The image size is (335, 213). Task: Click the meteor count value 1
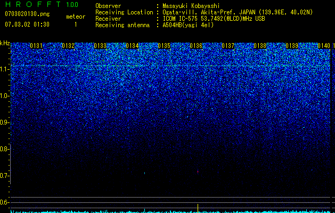pyautogui.click(x=76, y=24)
